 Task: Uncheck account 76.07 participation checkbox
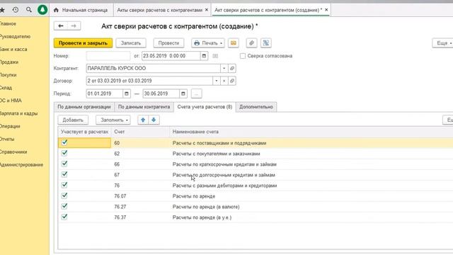point(64,195)
